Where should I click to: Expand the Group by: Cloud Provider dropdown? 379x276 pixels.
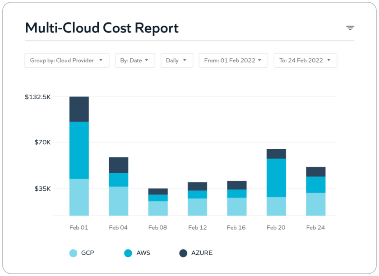coord(67,60)
